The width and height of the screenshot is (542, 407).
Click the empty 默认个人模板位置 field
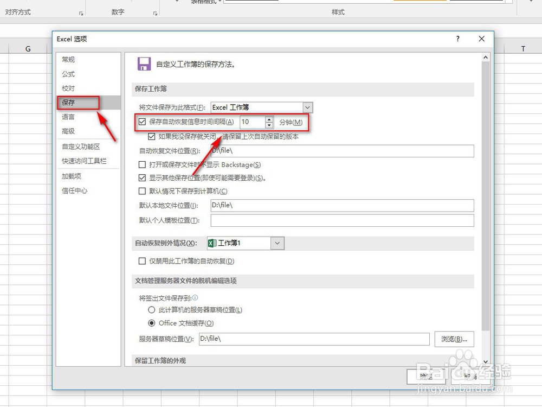342,220
